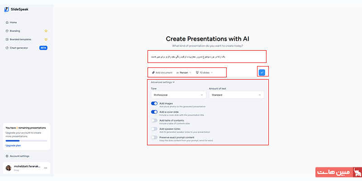
Task: Open the three-dot menu beside user account
Action: point(45,168)
